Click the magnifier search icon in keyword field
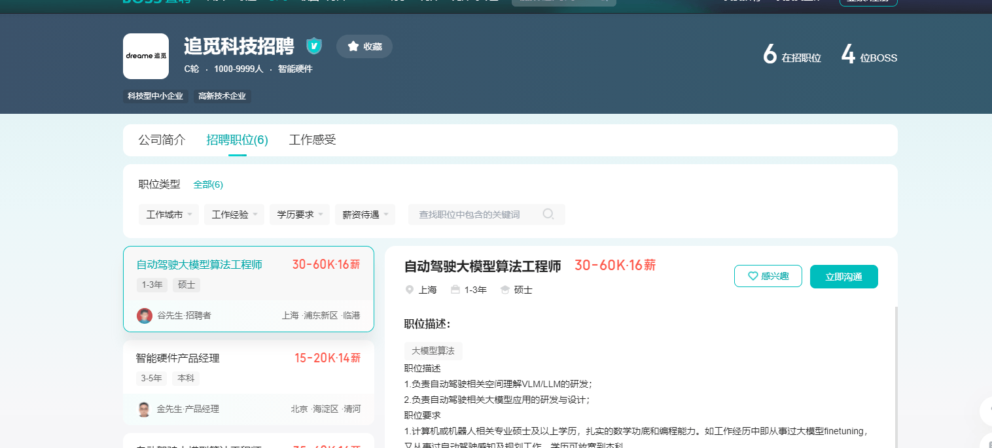Viewport: 992px width, 448px height. pyautogui.click(x=548, y=214)
